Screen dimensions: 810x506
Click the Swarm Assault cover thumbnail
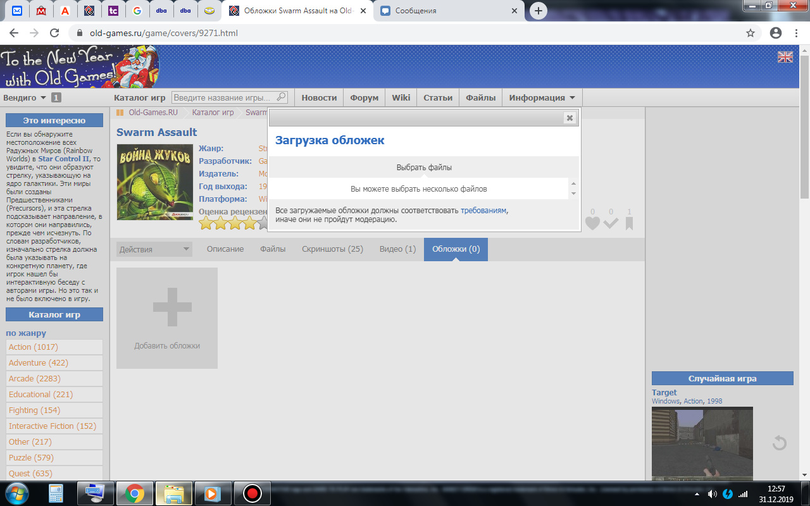155,182
